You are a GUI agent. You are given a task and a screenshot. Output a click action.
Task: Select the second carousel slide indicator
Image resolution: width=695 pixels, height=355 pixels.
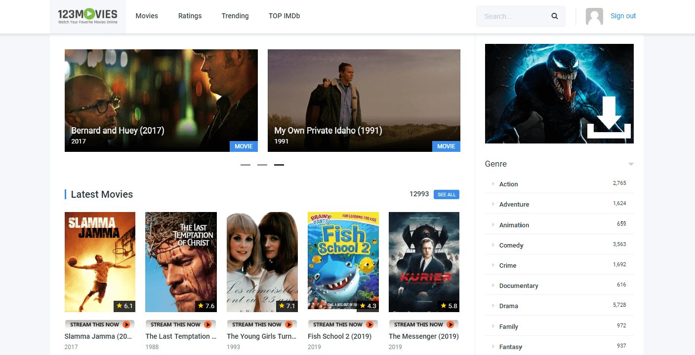[x=262, y=165]
